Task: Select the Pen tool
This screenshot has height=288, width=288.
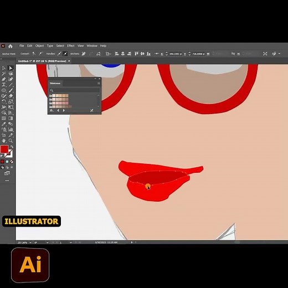Action: (x=4, y=79)
